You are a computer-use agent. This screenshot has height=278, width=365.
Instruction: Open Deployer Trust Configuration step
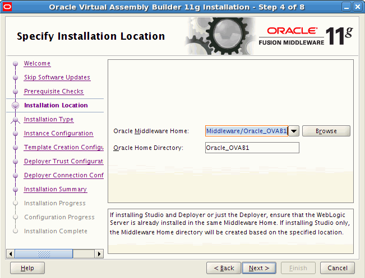click(63, 161)
